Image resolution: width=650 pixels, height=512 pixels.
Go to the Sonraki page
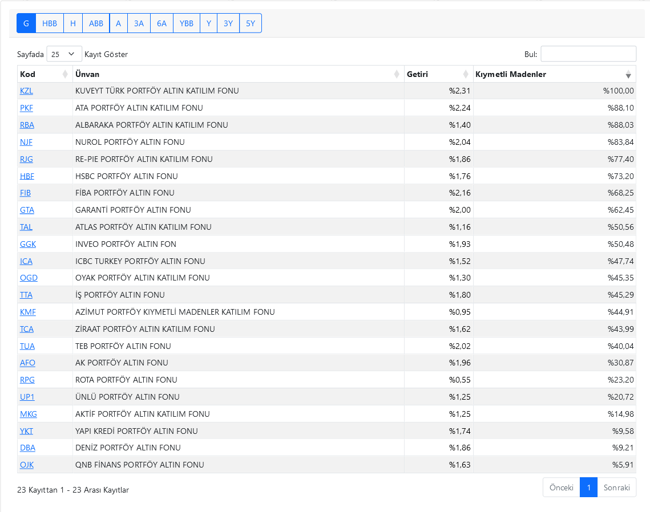(616, 487)
